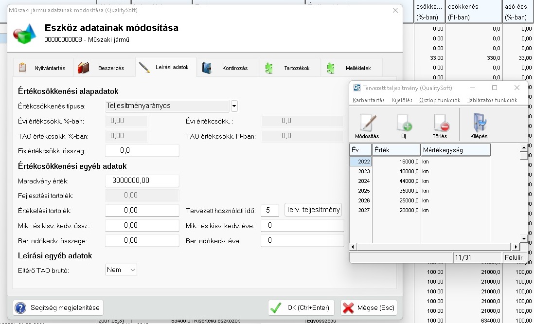Viewport: 534px width, 324px height.
Task: Click the Módosítás pencil icon
Action: [x=367, y=125]
